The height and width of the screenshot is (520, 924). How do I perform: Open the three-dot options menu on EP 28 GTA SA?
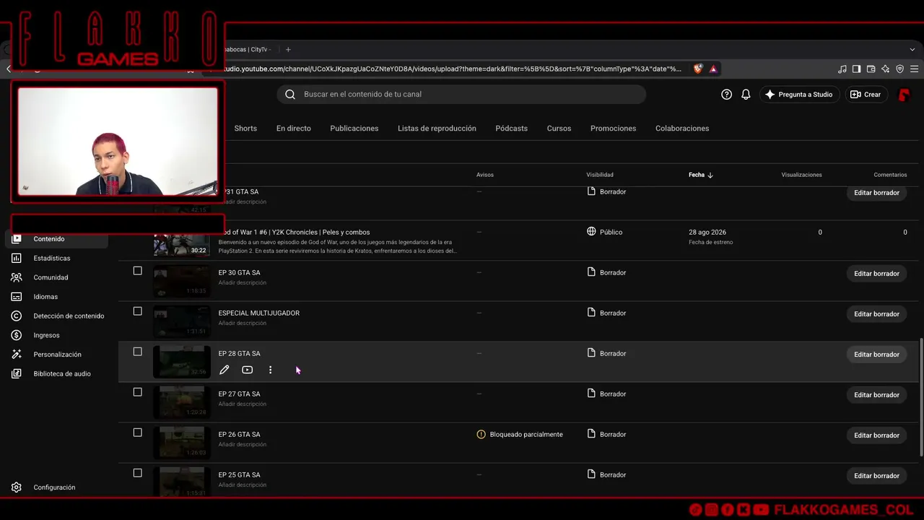[271, 370]
